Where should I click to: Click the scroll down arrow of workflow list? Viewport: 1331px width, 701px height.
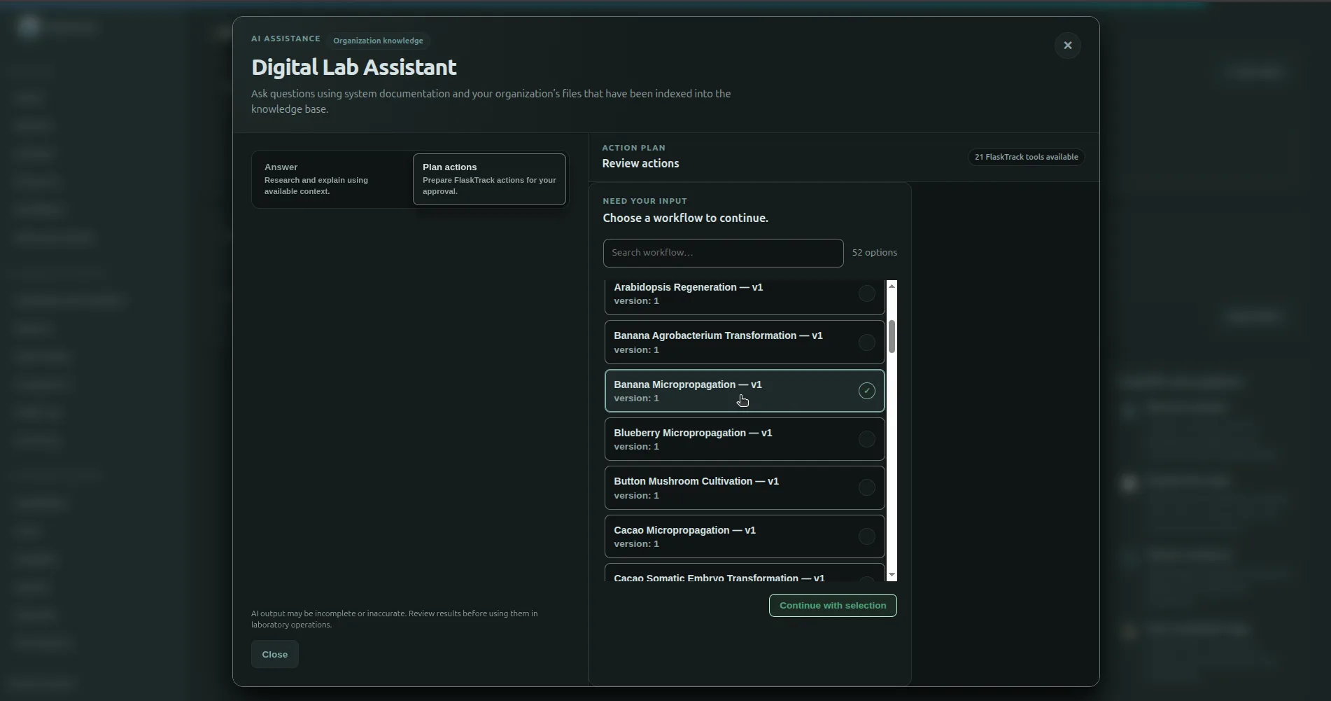892,575
